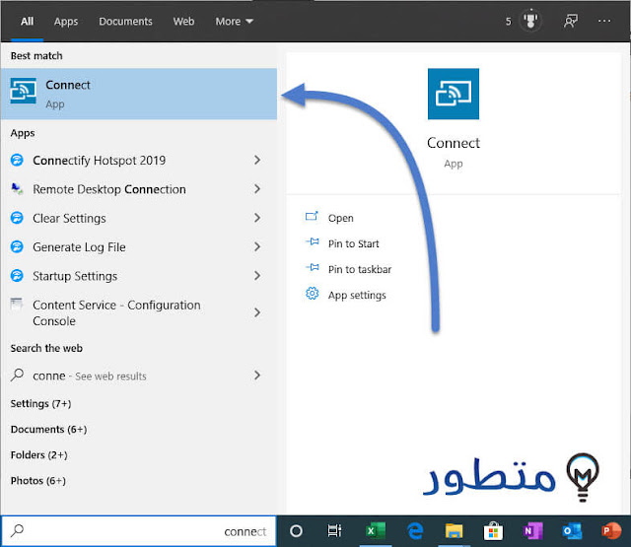Open File Explorer from the taskbar
Viewport: 631px width, 547px height.
click(454, 531)
